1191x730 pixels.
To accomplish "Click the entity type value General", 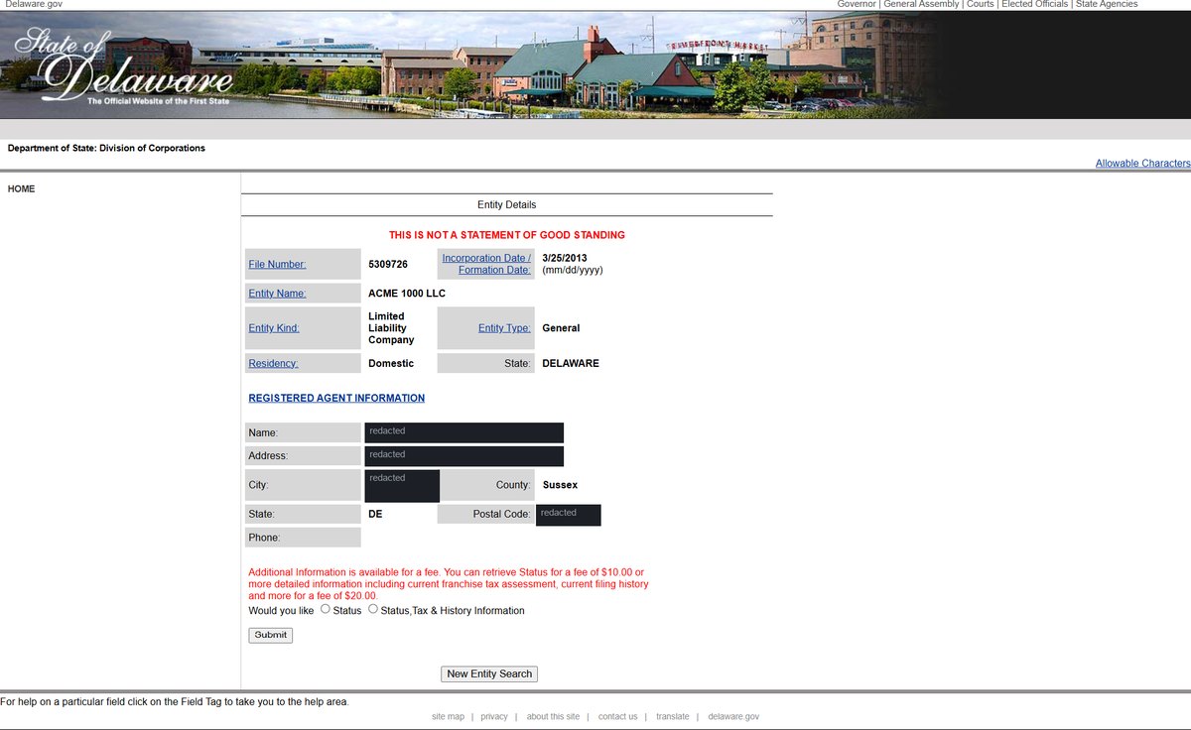I will pyautogui.click(x=561, y=328).
